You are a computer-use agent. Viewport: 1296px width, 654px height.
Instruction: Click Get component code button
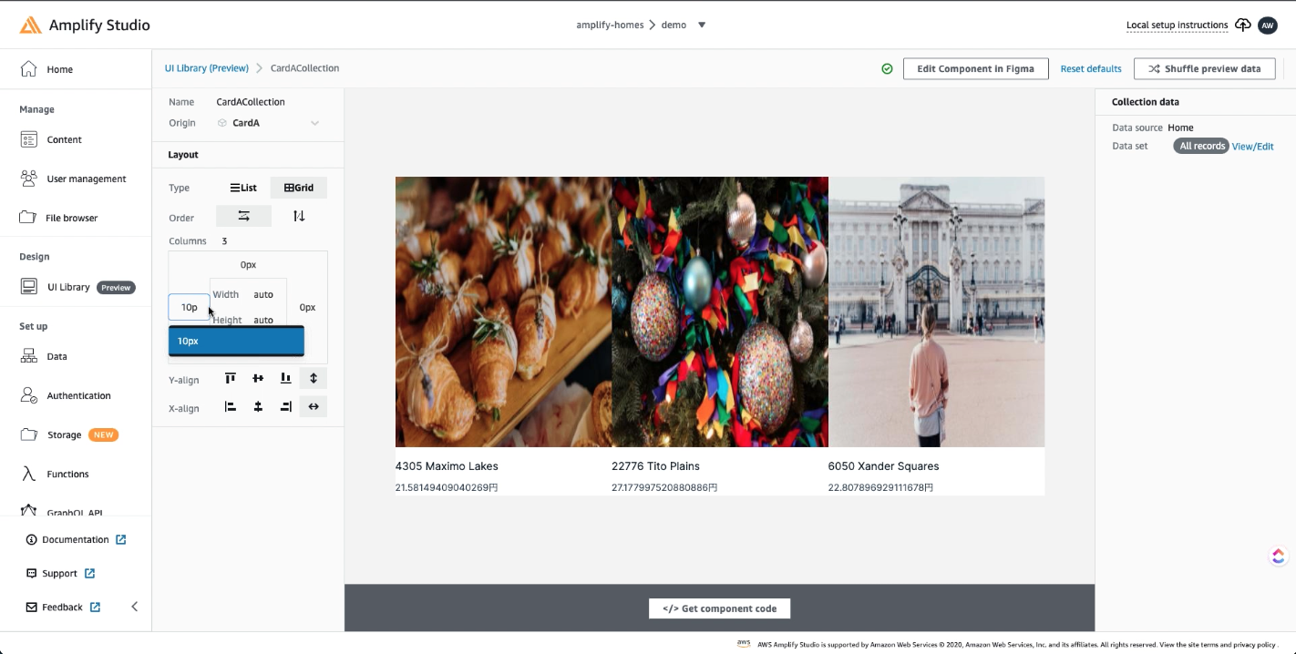[x=719, y=608]
